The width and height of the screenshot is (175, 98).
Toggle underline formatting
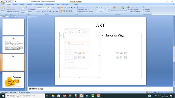(x=43, y=11)
